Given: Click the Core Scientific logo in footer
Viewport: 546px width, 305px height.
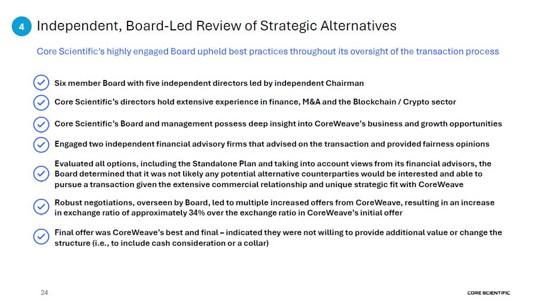Looking at the screenshot, I should (488, 293).
